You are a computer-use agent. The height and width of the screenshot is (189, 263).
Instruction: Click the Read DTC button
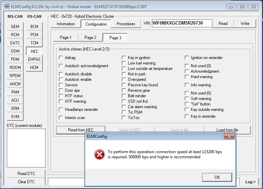(26, 174)
